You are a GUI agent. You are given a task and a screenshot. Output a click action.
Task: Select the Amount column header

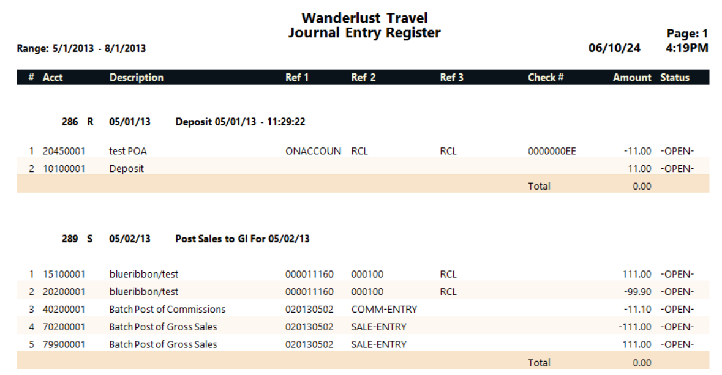click(632, 77)
